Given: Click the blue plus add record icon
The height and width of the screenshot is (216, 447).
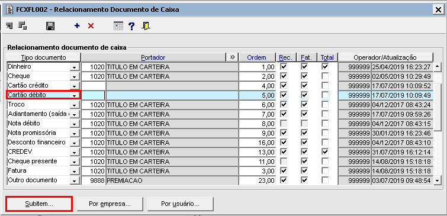Looking at the screenshot, I should 77,26.
